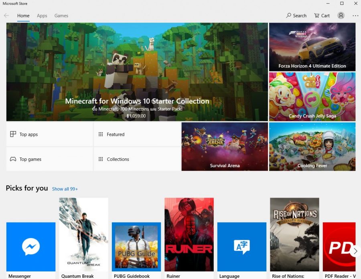Open the PDF Reader app tile
Image resolution: width=361 pixels, height=279 pixels.
[x=339, y=247]
